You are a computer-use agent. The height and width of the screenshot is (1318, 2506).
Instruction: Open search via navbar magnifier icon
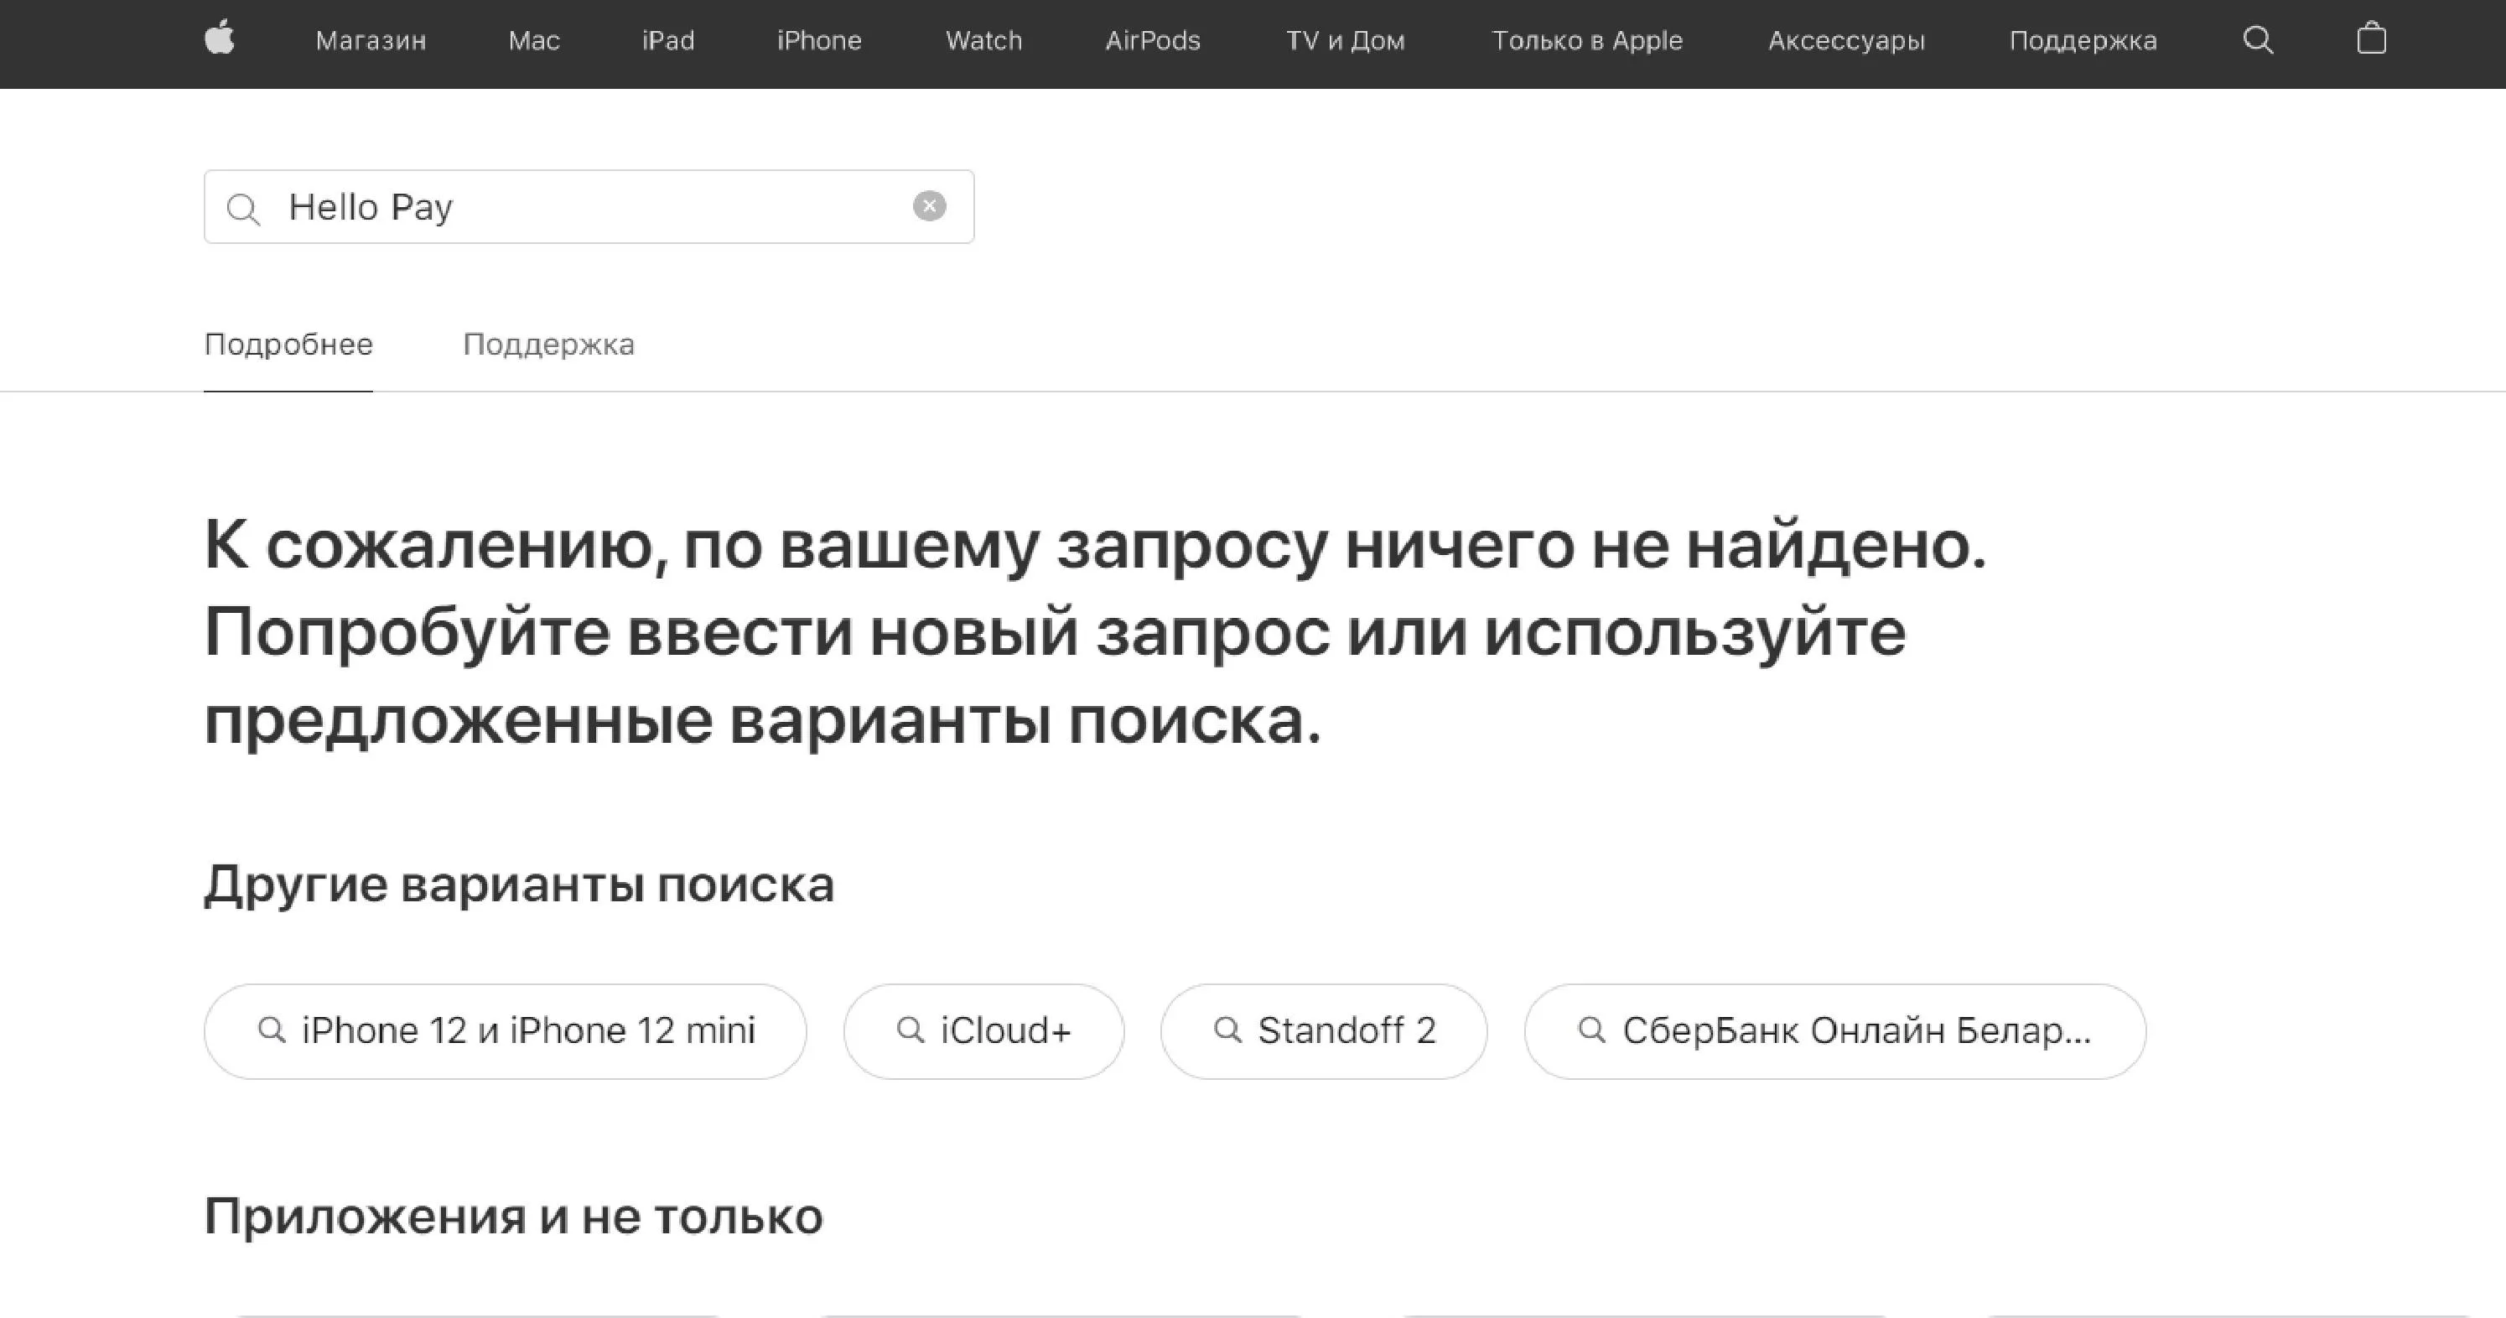point(2257,40)
